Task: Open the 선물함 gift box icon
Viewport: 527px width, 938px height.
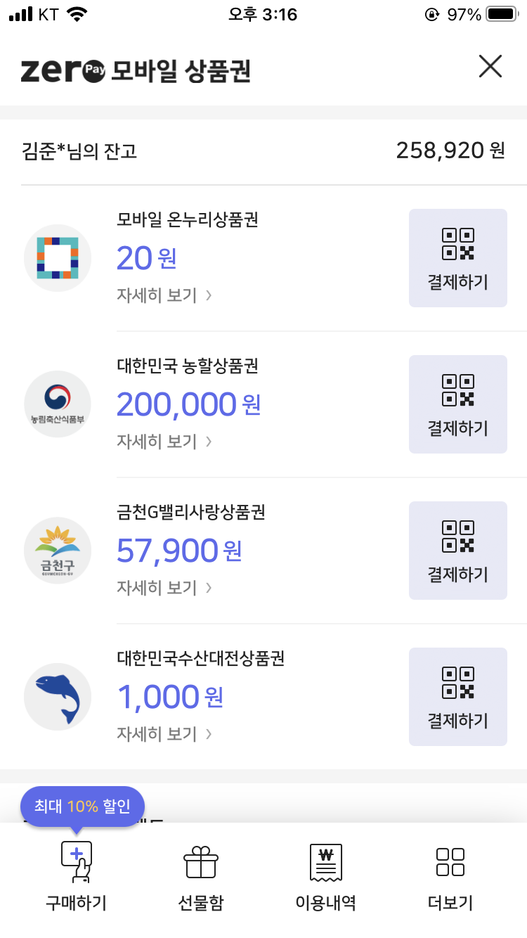Action: click(201, 862)
